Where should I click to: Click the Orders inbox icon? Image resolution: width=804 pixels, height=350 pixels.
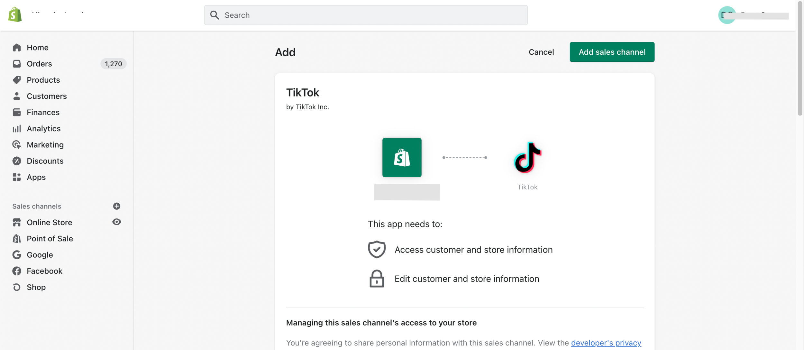click(17, 64)
